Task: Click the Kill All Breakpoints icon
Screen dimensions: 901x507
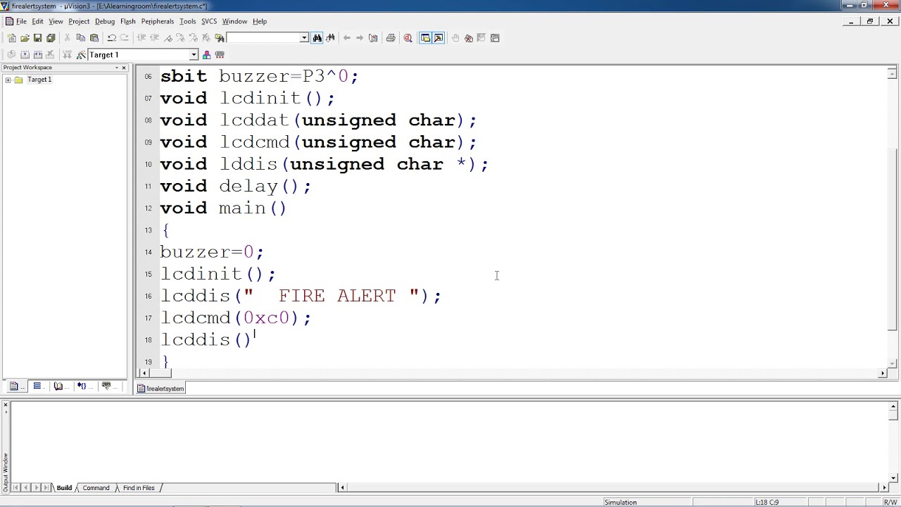Action: 469,38
